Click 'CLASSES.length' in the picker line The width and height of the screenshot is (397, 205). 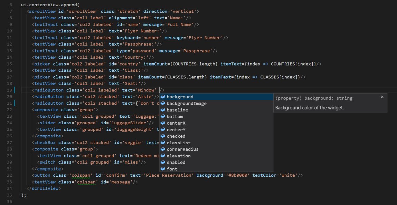[x=186, y=77]
